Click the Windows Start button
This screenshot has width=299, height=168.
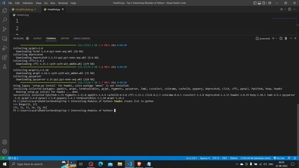4,164
